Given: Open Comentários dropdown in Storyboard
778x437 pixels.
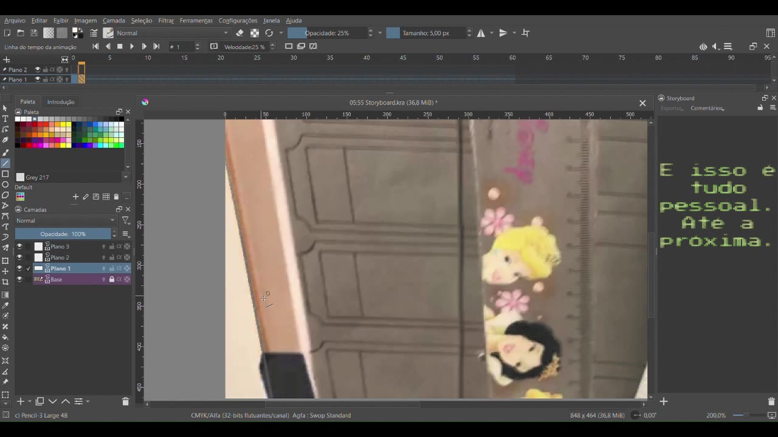Looking at the screenshot, I should [x=707, y=108].
